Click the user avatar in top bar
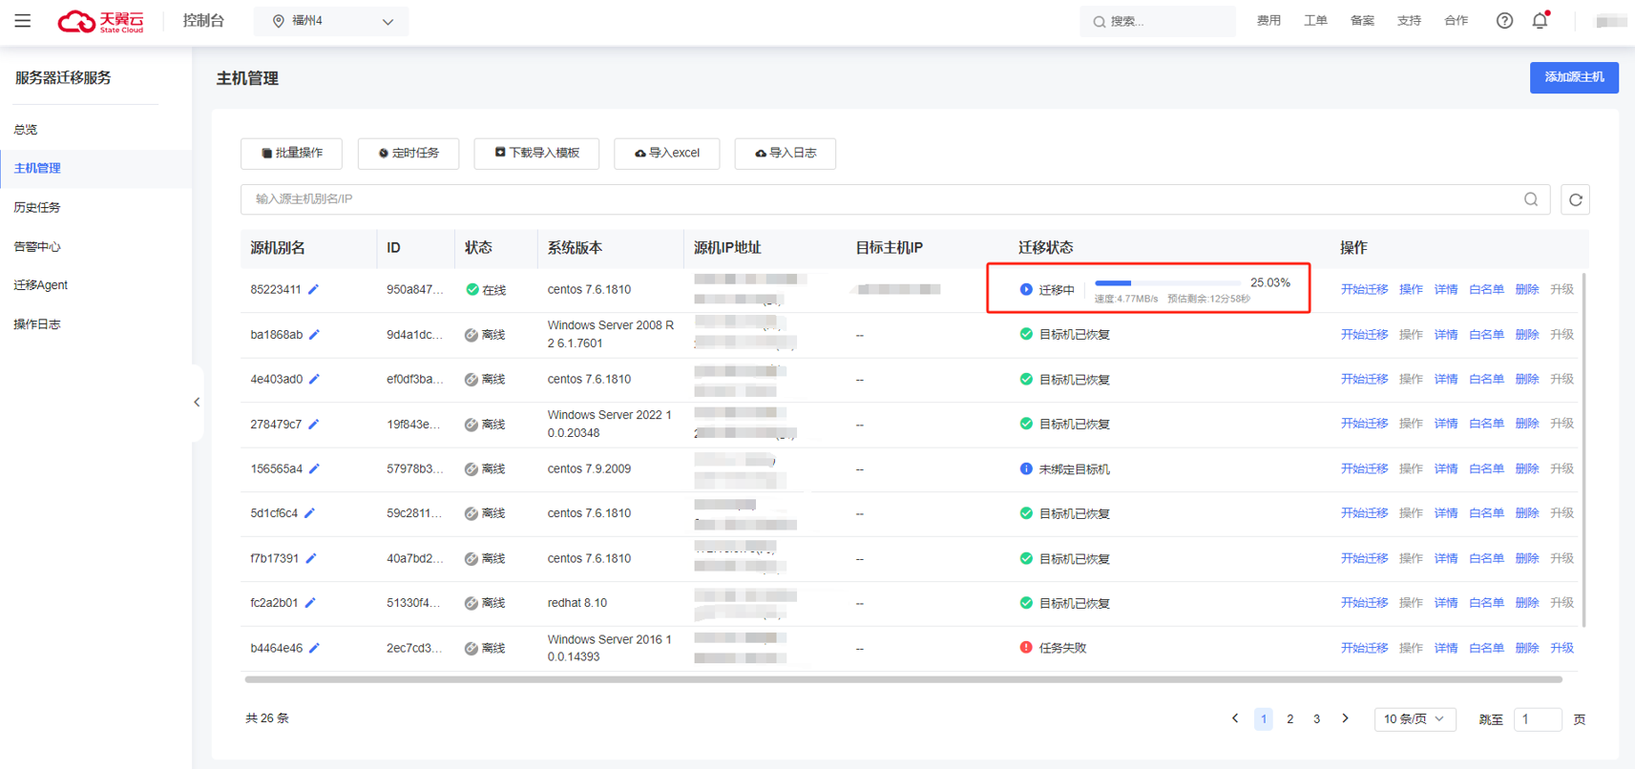1635x769 pixels. (x=1611, y=21)
